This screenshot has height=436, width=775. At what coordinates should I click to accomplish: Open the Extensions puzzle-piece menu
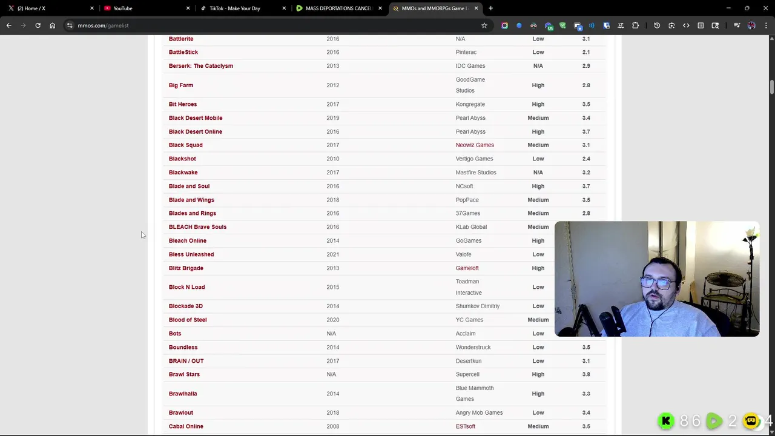pyautogui.click(x=635, y=25)
